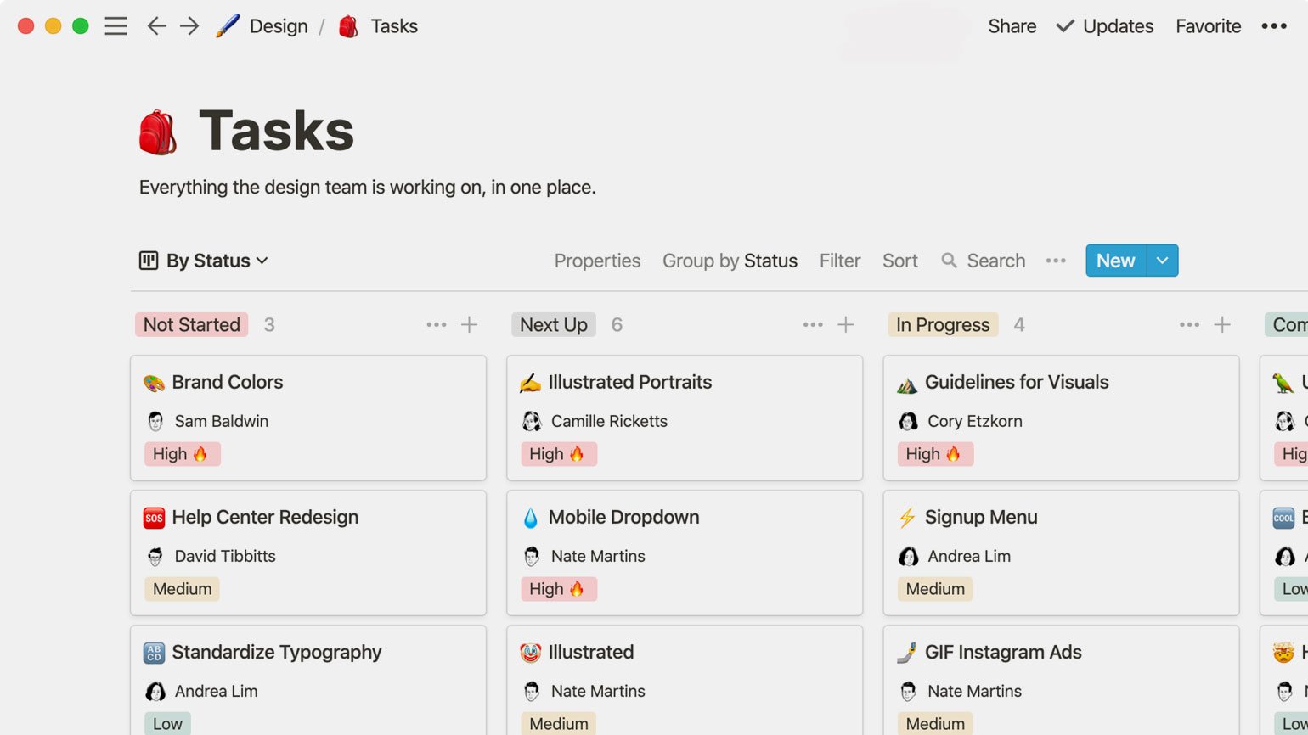Open the Updates panel

click(1105, 26)
